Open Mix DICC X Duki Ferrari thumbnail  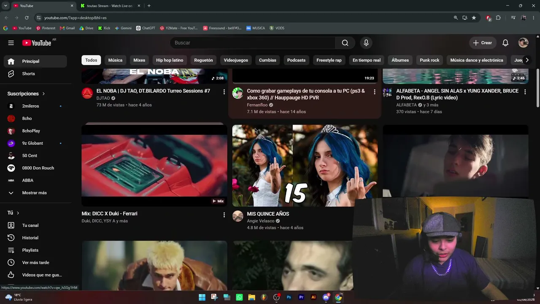click(154, 166)
